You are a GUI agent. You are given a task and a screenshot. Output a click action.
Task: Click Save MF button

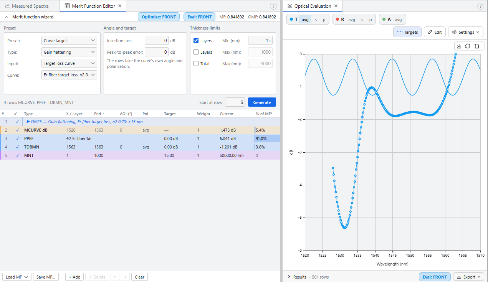pyautogui.click(x=46, y=277)
